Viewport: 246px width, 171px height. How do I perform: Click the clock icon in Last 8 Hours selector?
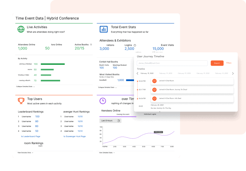[x=118, y=120]
